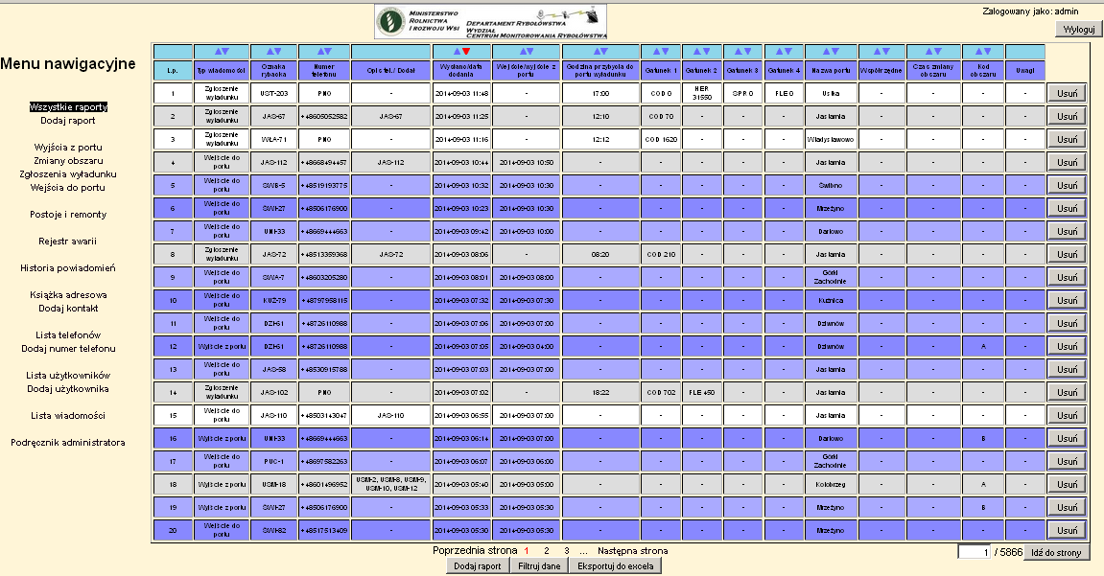Click Następna strona link
The image size is (1104, 576).
coord(633,551)
